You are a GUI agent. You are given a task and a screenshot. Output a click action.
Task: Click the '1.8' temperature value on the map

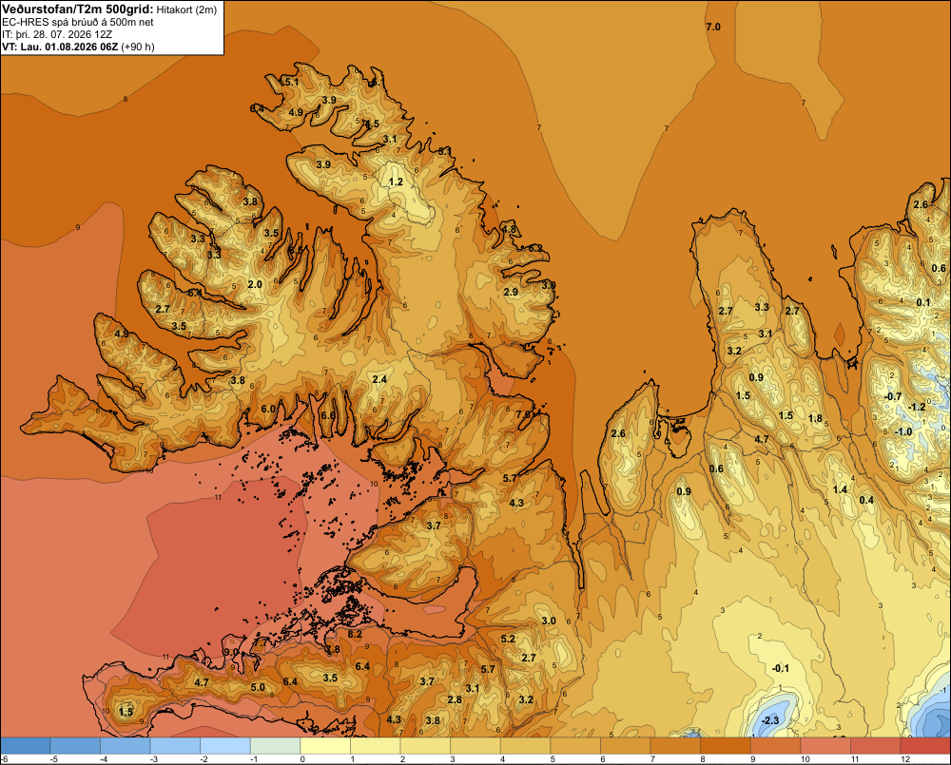coord(816,418)
